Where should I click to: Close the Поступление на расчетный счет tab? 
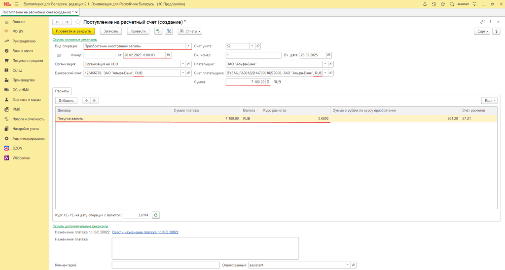(76, 12)
